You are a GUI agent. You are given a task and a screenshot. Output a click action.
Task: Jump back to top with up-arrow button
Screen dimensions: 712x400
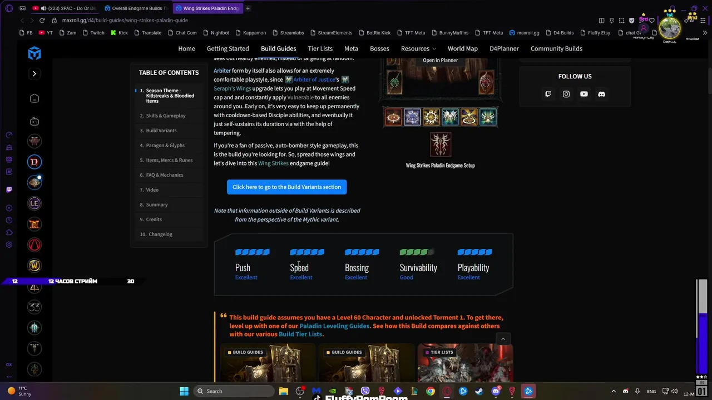(x=503, y=339)
